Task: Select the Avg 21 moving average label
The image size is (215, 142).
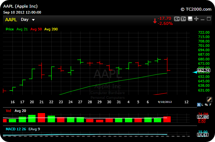Action: point(22,29)
